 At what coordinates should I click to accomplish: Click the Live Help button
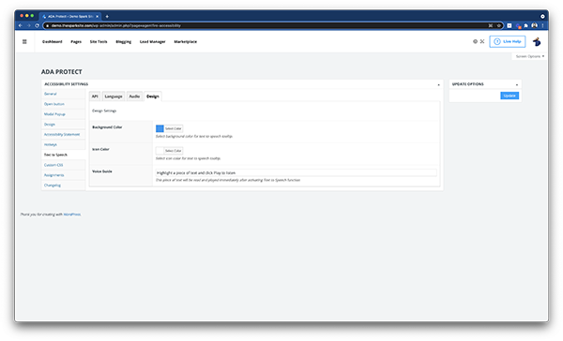click(508, 41)
